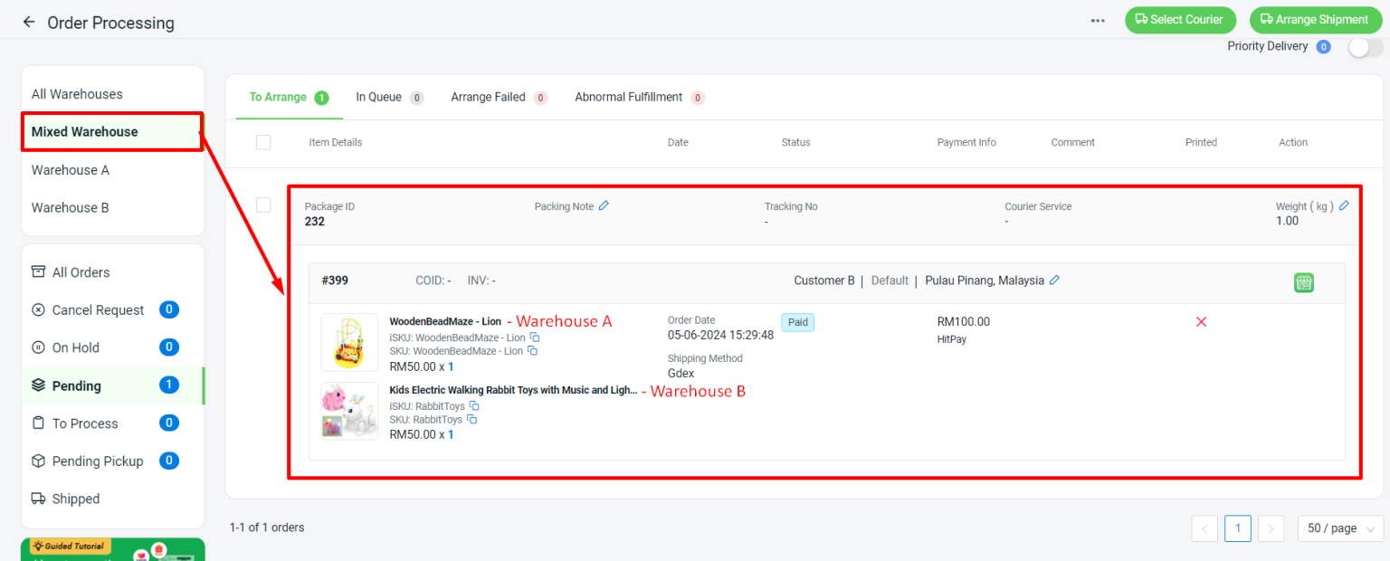Click the truck icon beside Shipped

[x=40, y=499]
